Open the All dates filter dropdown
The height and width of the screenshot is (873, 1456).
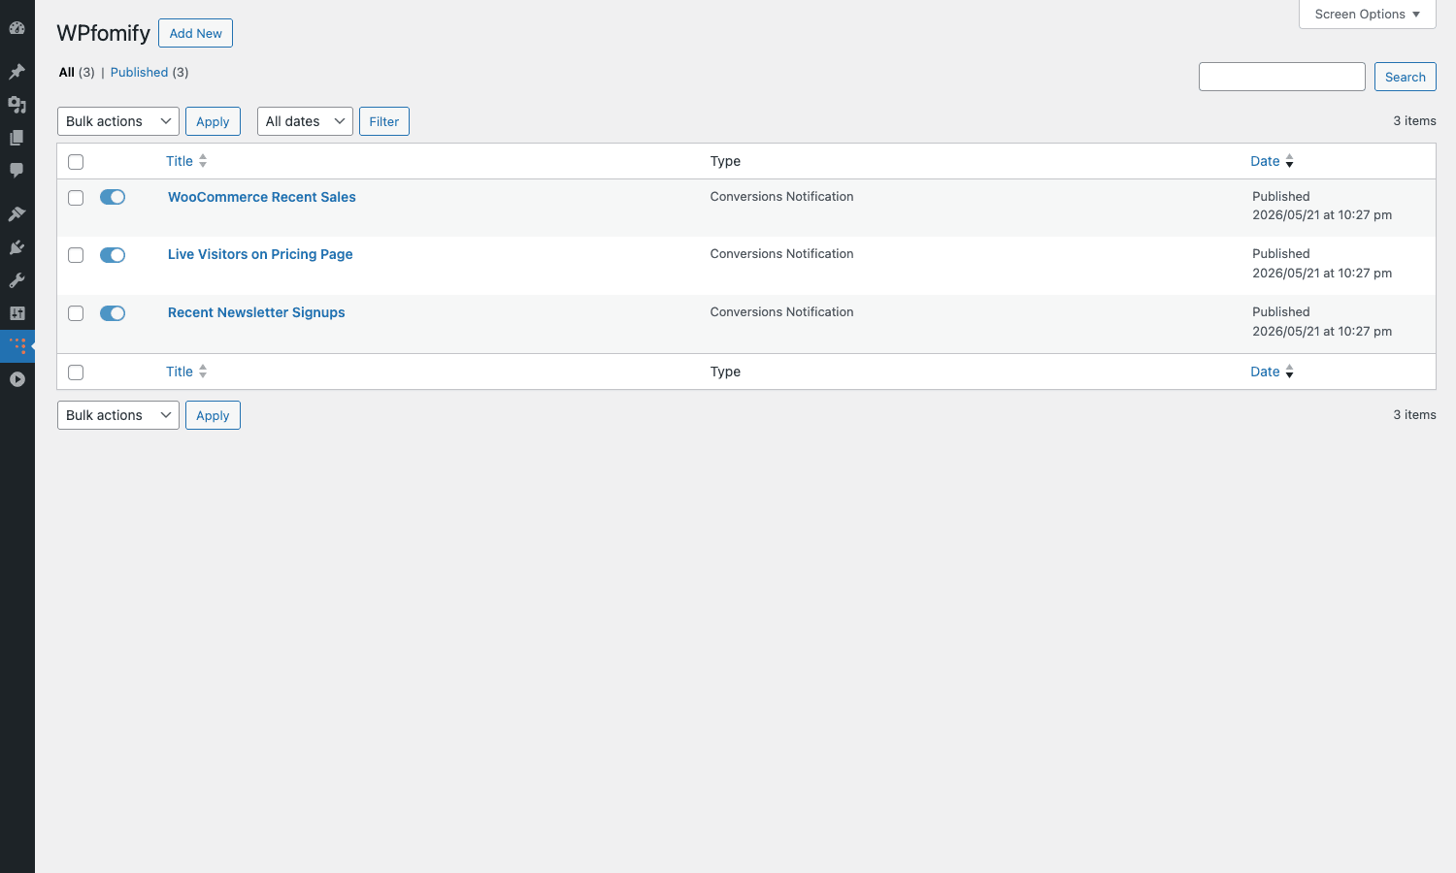coord(305,121)
